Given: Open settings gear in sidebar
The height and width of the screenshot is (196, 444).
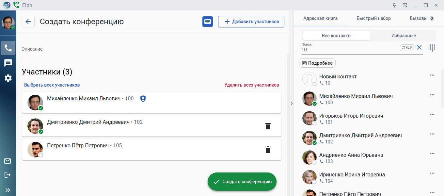Looking at the screenshot, I should point(8,78).
